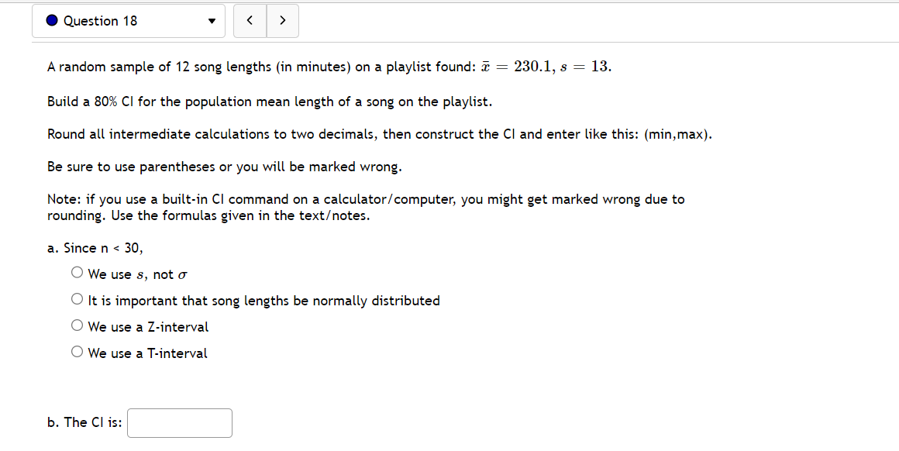This screenshot has width=899, height=451.
Task: Click the back arrow in the question navigator
Action: coord(250,20)
